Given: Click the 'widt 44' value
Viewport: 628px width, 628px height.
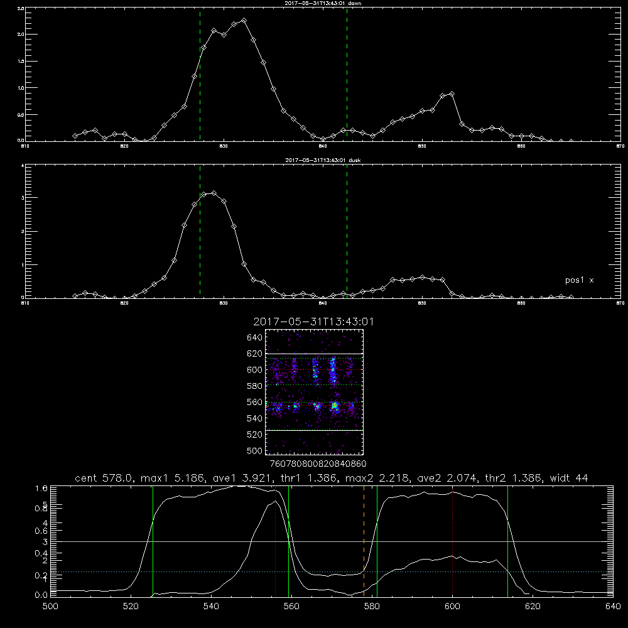Looking at the screenshot, I should click(x=569, y=478).
